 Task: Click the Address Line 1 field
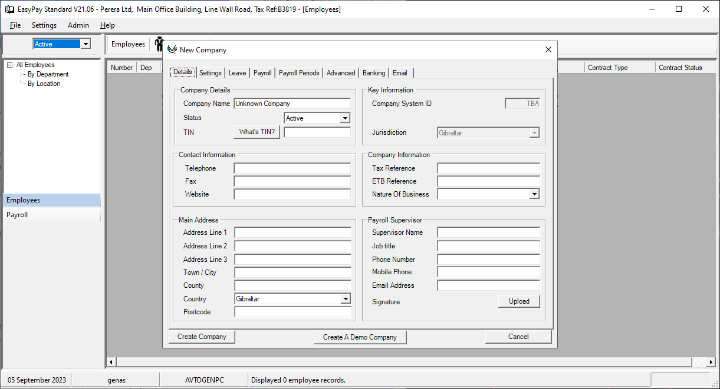pos(292,232)
